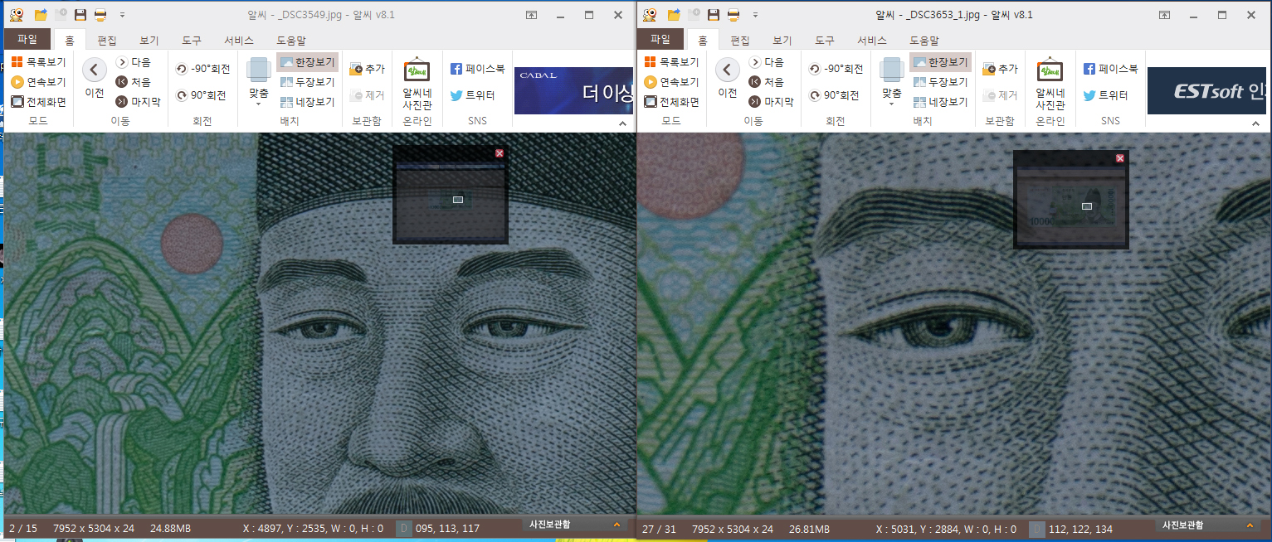Go to 이전 image in the _DSC3653_1.jpg window

(x=728, y=79)
